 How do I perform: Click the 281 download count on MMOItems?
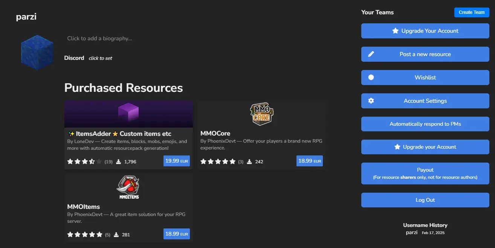click(x=126, y=235)
